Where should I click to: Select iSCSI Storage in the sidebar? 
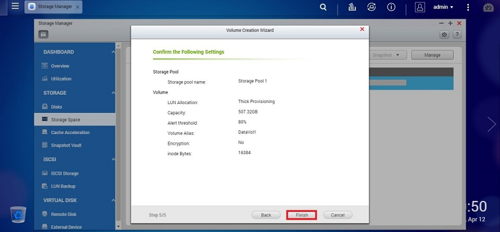click(64, 173)
